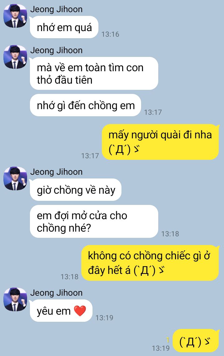
Task: Click the 13:19 timestamp beside 'yêu em'
Action: 104,318
